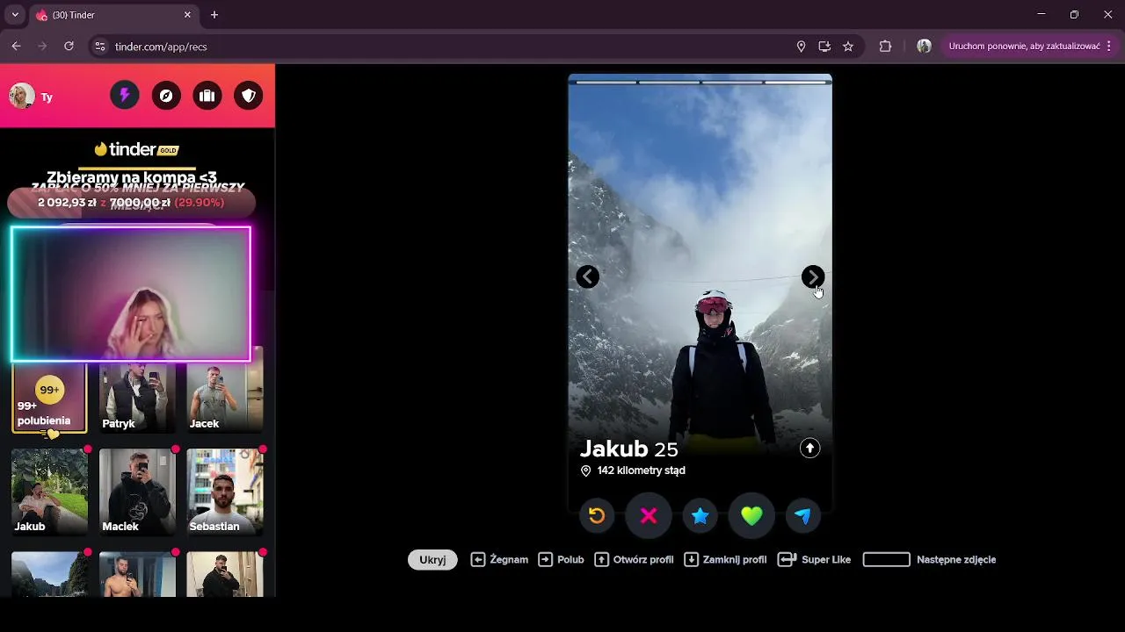Click the Ukryj button

pos(432,560)
